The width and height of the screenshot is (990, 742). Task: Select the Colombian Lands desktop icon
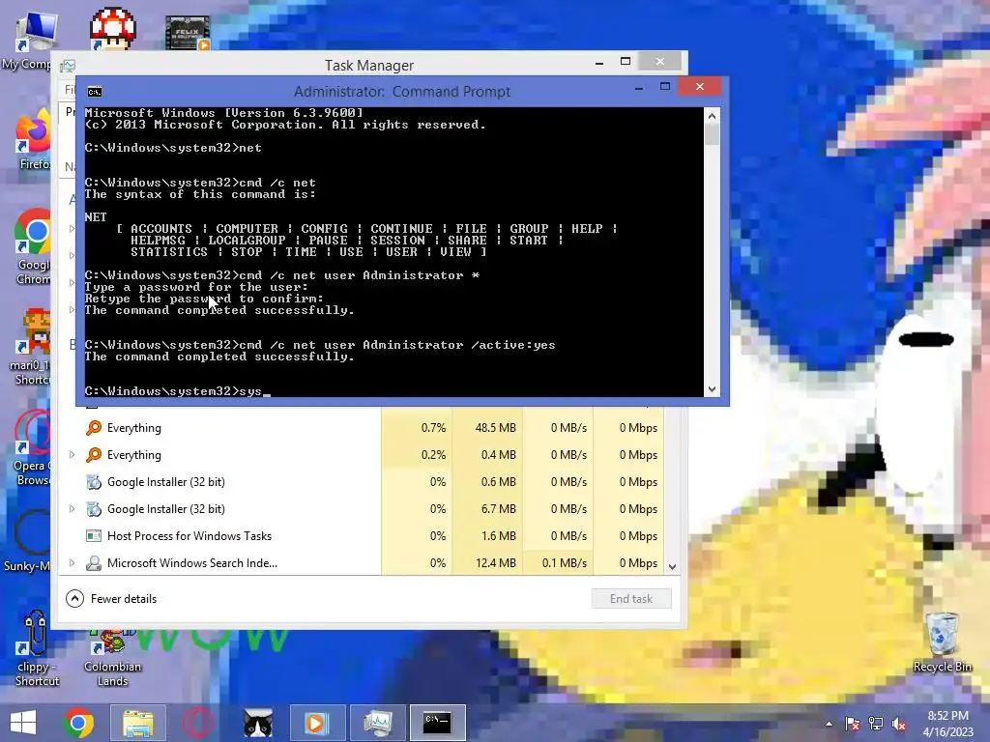[112, 656]
